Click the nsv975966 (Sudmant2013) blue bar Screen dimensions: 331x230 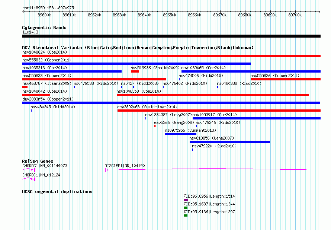(181, 134)
